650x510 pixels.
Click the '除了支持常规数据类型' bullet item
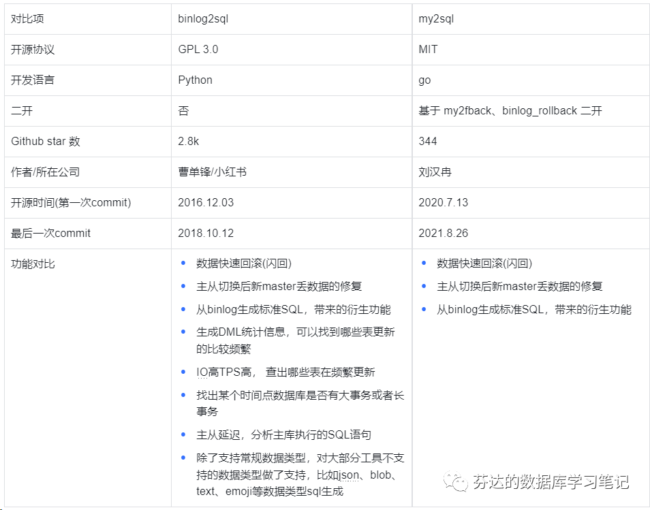point(300,475)
